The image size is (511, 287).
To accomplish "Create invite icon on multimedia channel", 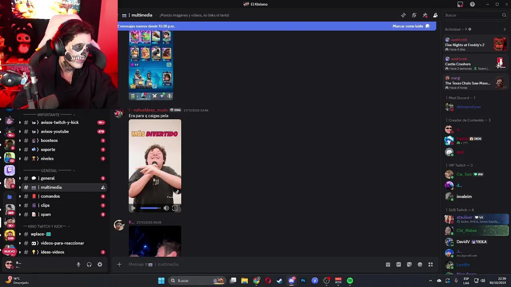I will coord(103,187).
